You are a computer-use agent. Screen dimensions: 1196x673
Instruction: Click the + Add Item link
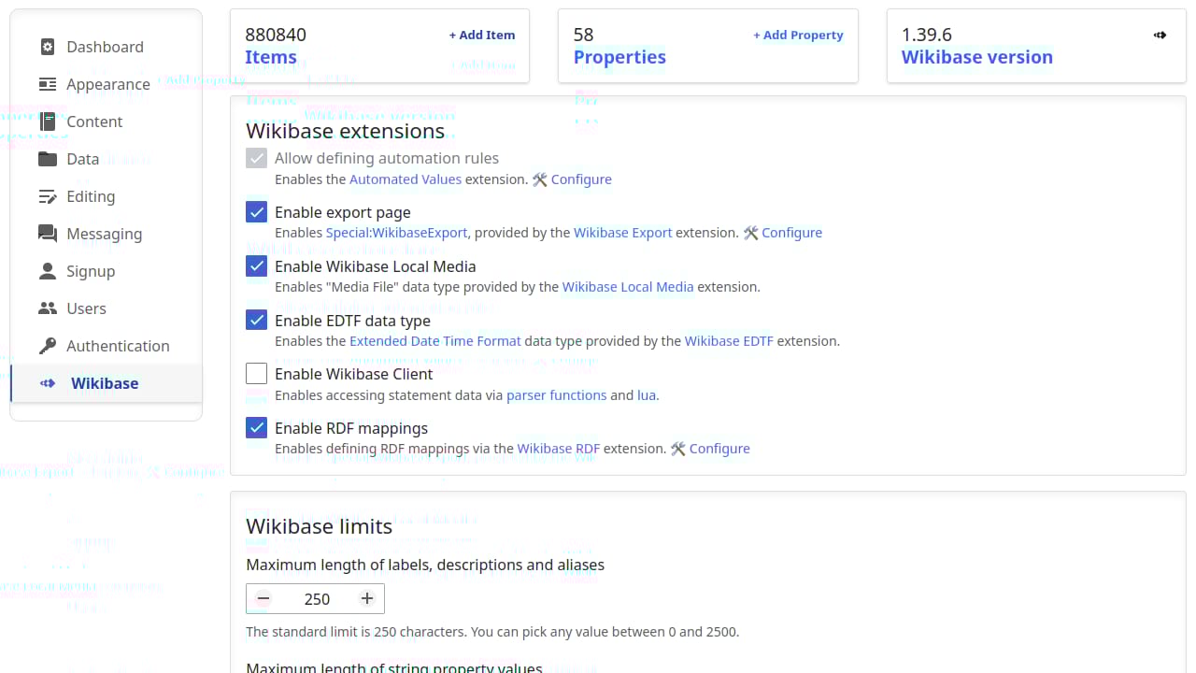click(x=482, y=35)
